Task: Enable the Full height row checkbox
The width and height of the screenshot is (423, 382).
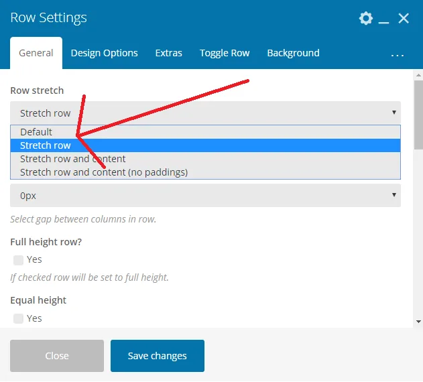Action: [18, 260]
